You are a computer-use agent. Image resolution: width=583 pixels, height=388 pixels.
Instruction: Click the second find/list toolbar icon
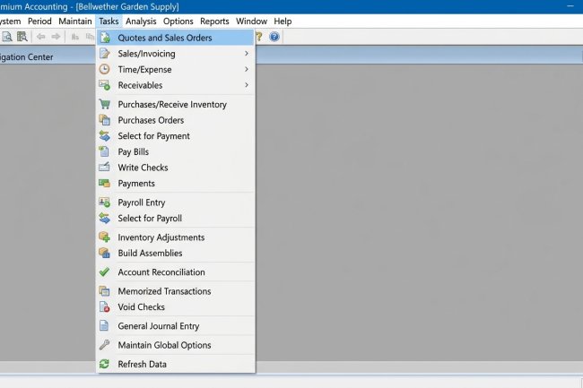pos(22,37)
